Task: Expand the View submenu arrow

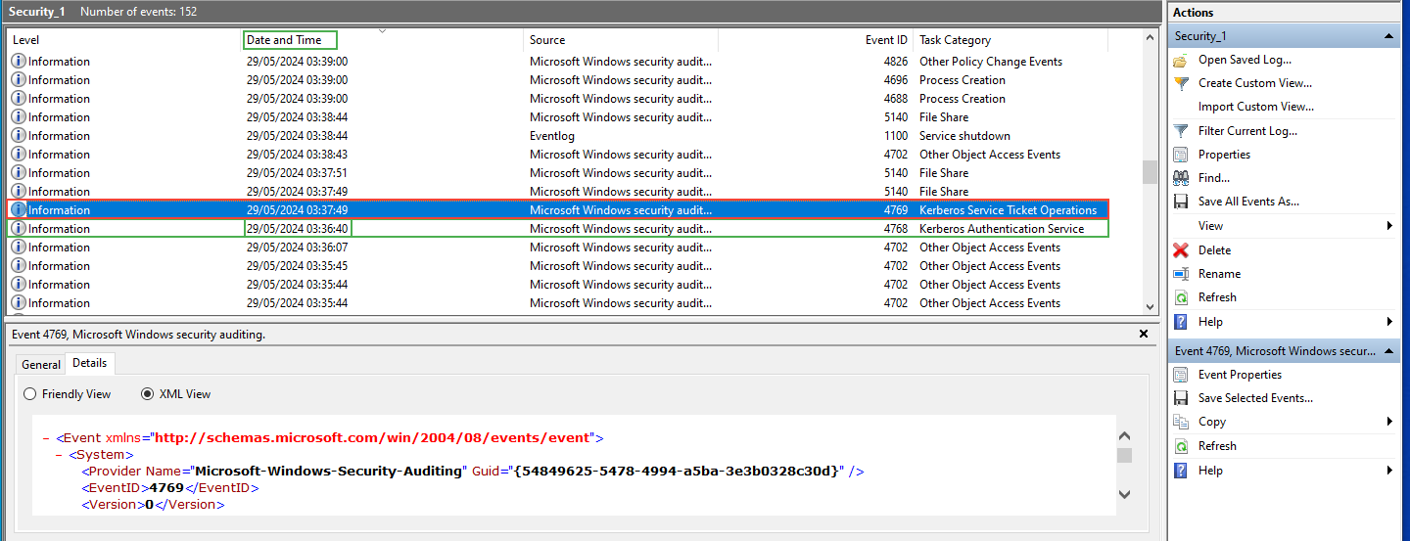Action: 1389,226
